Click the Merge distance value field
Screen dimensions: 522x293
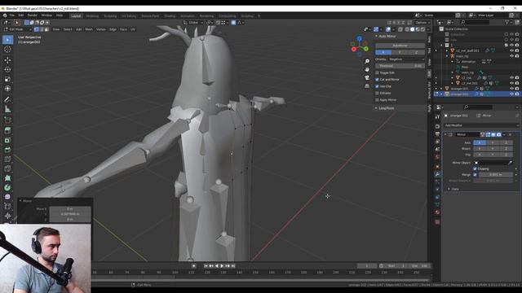496,175
